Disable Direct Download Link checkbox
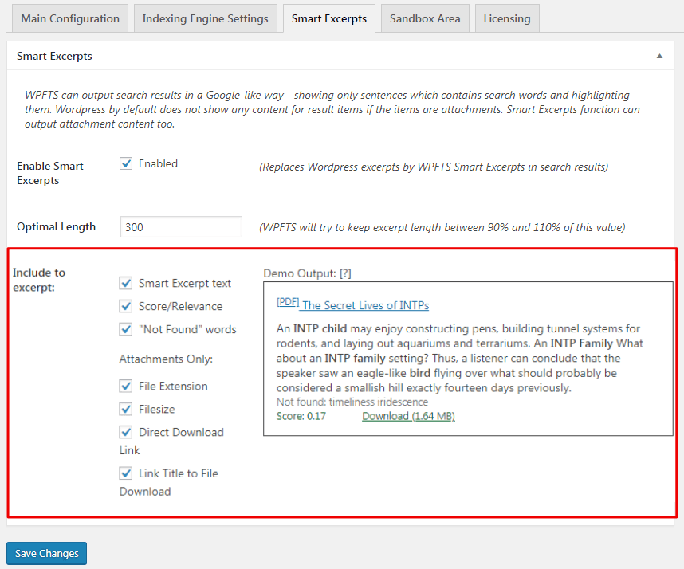 click(126, 432)
